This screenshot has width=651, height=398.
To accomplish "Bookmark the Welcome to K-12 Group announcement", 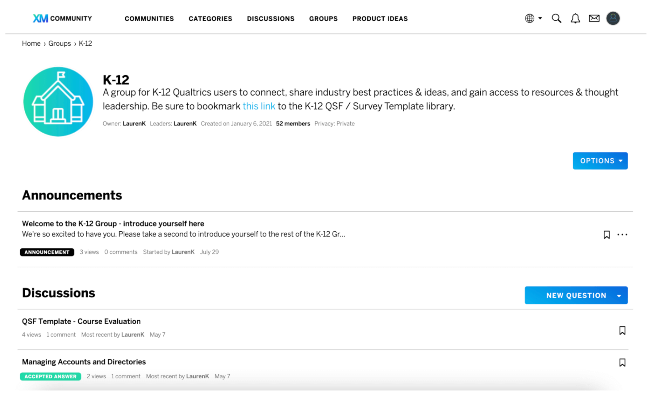I will coord(606,235).
